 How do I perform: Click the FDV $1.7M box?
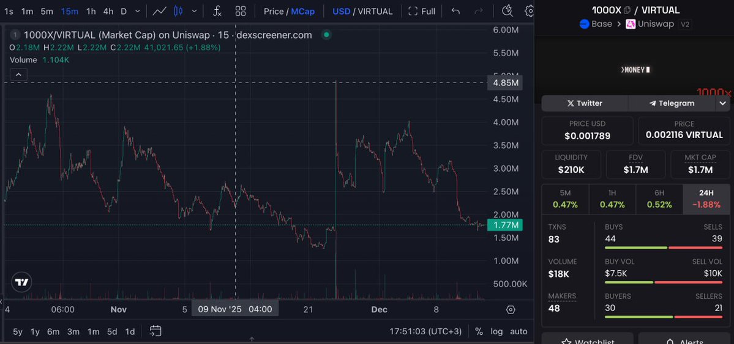635,164
